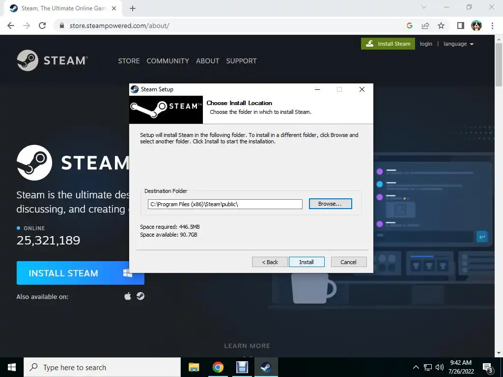503x377 pixels.
Task: Open network status tray icon
Action: click(x=428, y=367)
